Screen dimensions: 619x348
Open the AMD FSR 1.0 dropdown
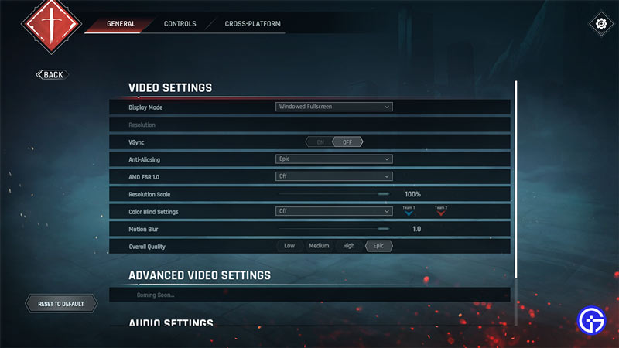[x=334, y=176]
